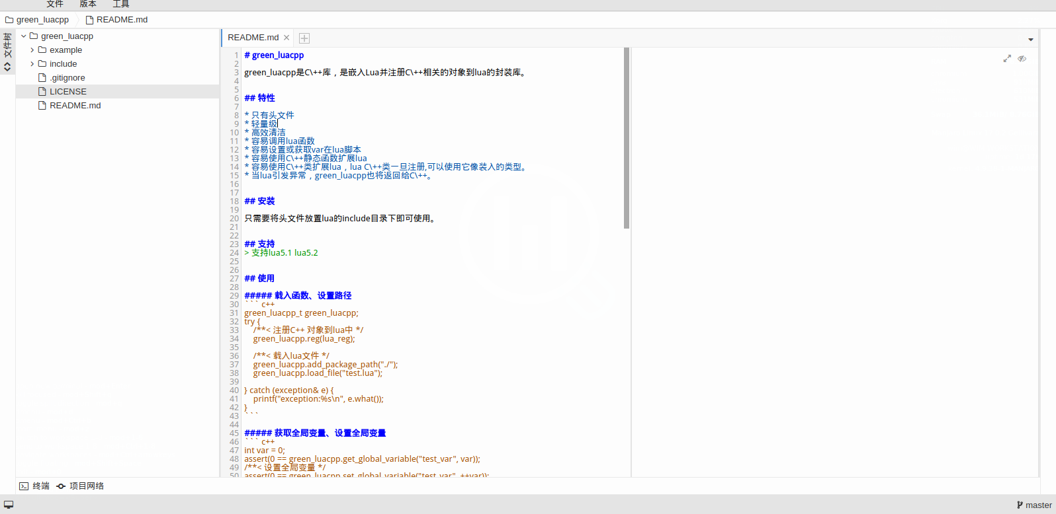Toggle the 文件树 side panel tab
This screenshot has width=1056, height=514.
(7, 45)
